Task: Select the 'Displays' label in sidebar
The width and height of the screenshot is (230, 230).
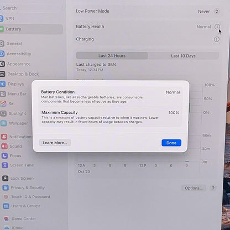Action: [16, 84]
